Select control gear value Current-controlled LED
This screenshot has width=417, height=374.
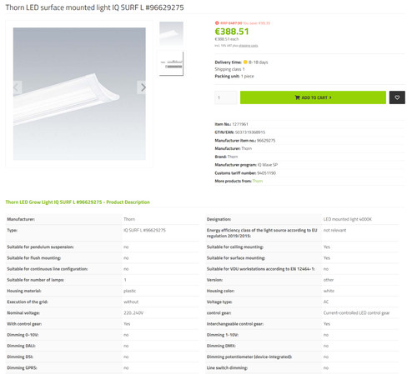click(356, 313)
